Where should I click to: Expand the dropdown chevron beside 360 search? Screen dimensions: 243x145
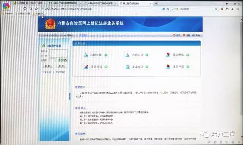[172, 9]
